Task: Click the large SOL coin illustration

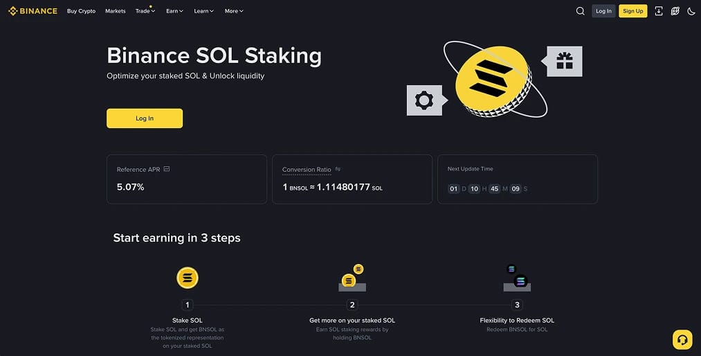Action: 493,82
